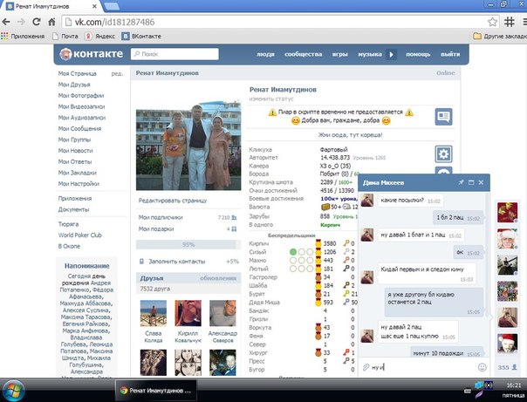This screenshot has width=527, height=402.
Task: Click the Chrome new tab button
Action: (112, 6)
